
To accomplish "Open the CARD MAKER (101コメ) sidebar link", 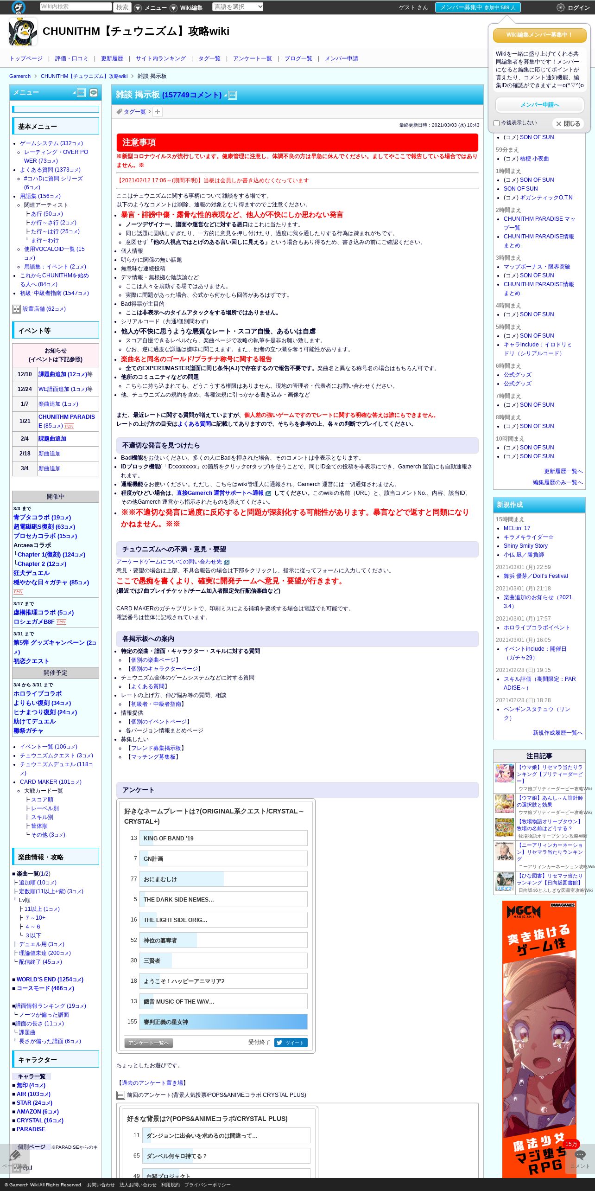I will click(x=51, y=782).
